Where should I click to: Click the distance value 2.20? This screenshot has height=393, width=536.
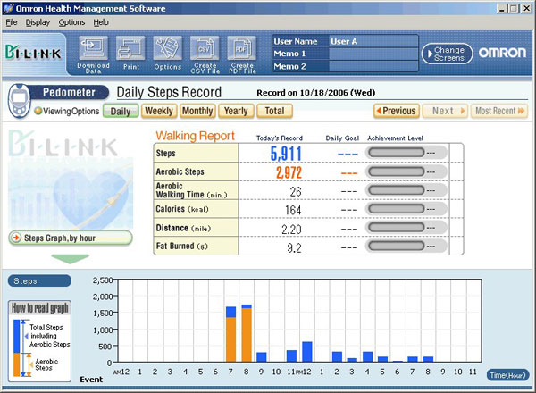point(291,229)
